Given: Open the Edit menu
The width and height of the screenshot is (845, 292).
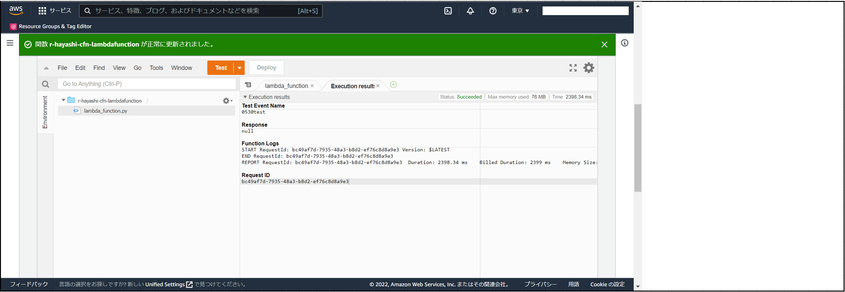Looking at the screenshot, I should [x=80, y=68].
